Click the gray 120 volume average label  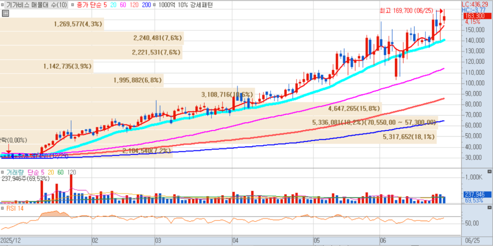[x=71, y=172]
